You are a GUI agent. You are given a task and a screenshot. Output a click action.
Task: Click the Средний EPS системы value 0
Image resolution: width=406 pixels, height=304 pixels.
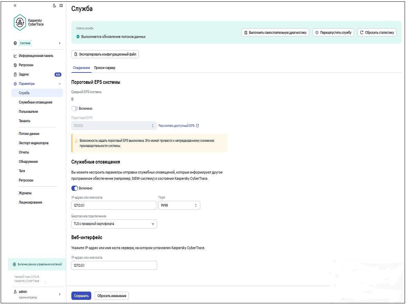[72, 99]
